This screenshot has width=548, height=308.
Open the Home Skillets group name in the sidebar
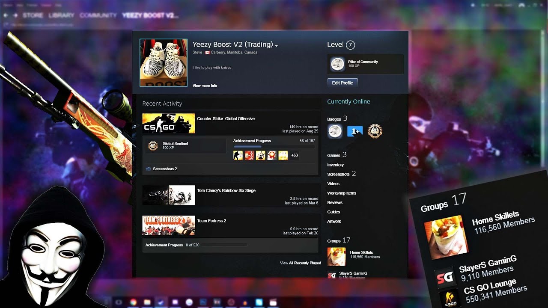coord(361,252)
